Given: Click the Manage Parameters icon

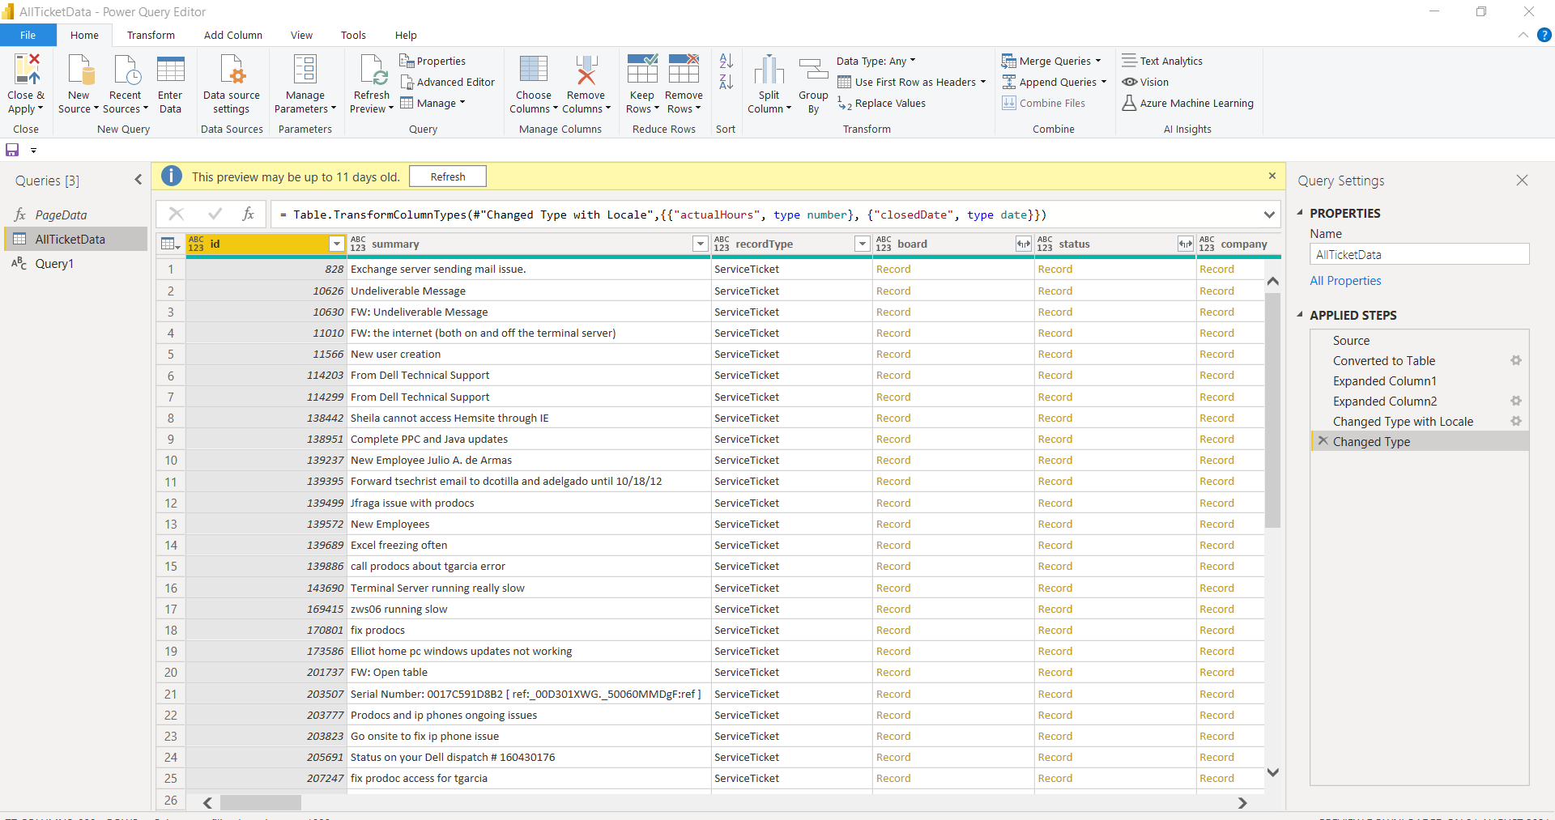Looking at the screenshot, I should click(x=305, y=70).
